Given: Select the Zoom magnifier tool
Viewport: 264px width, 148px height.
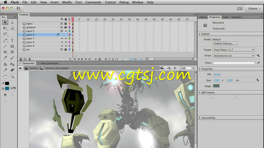Looking at the screenshot, I should (12, 77).
